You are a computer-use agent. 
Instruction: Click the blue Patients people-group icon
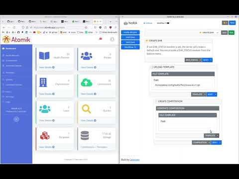[87, 56]
